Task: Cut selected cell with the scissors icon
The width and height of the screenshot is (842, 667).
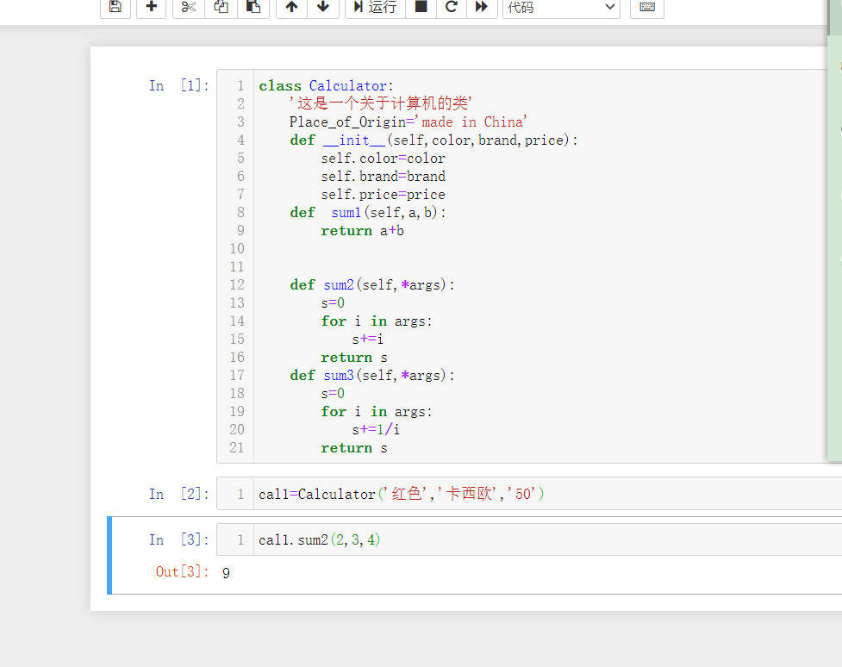Action: pos(189,7)
